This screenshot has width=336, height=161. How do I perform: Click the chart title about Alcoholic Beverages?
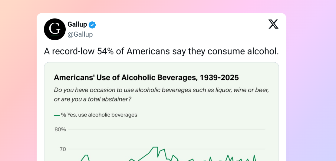click(x=146, y=77)
